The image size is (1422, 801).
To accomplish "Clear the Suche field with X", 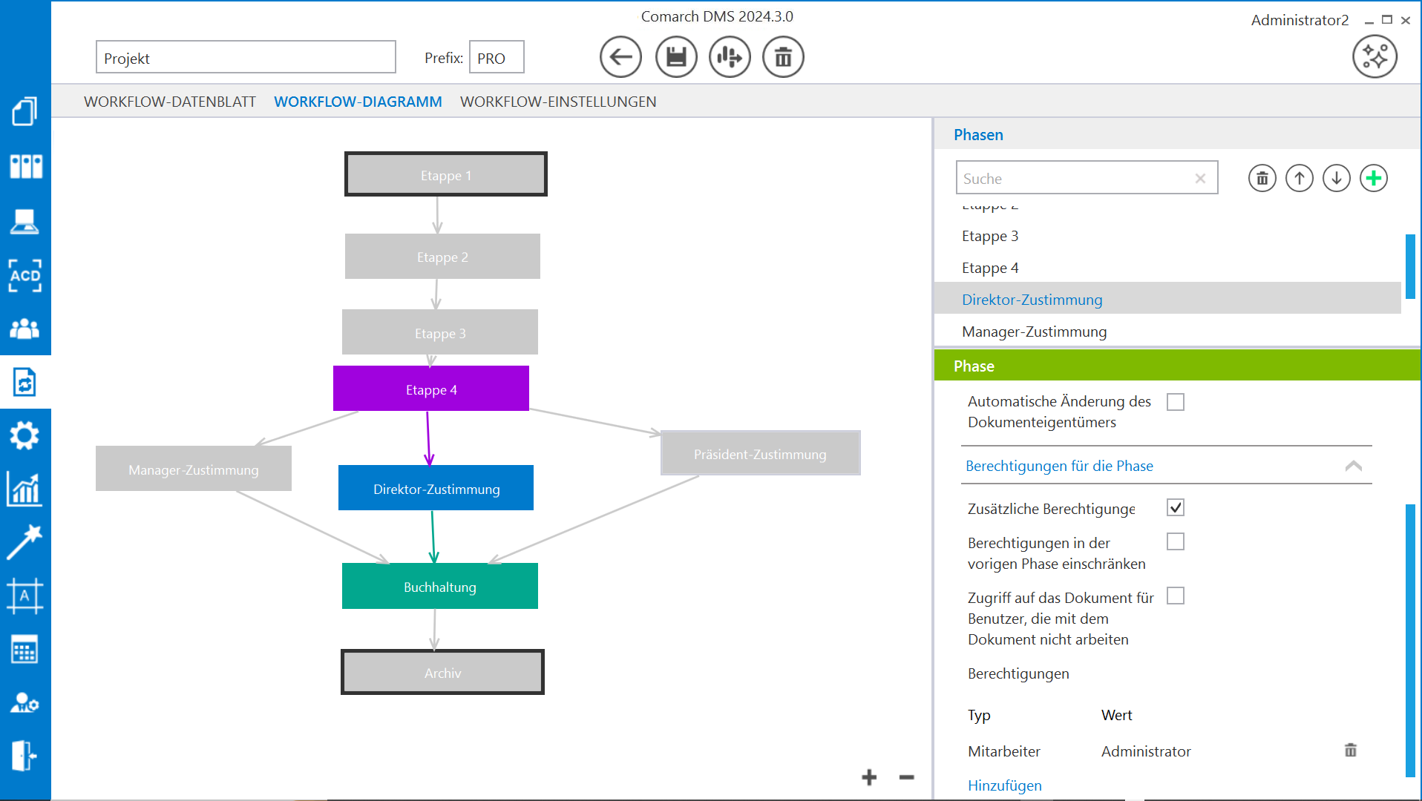I will point(1200,179).
